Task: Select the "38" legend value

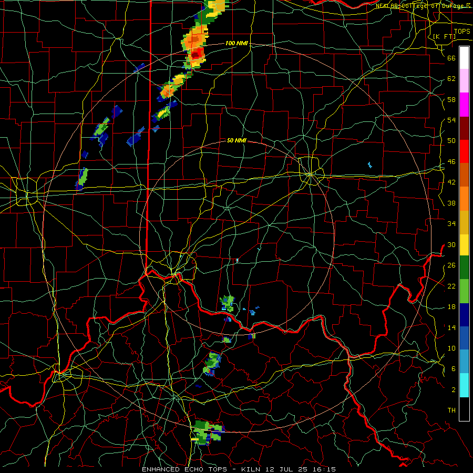Action: pos(451,203)
